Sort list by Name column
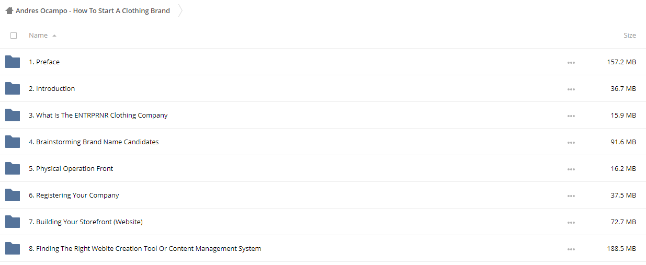 click(x=38, y=35)
